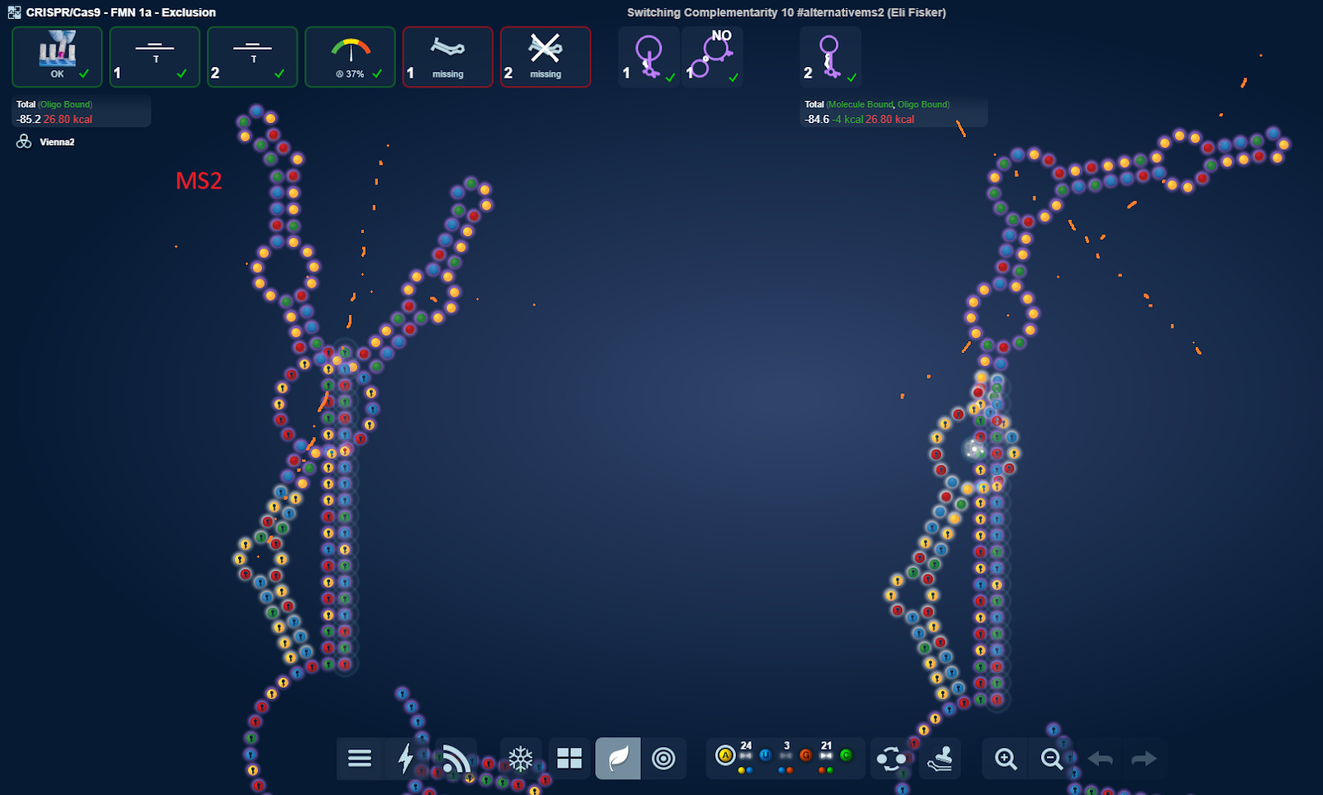Toggle natural mode leaf button

(x=618, y=758)
